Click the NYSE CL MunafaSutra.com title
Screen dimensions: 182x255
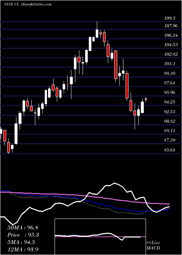27,4
